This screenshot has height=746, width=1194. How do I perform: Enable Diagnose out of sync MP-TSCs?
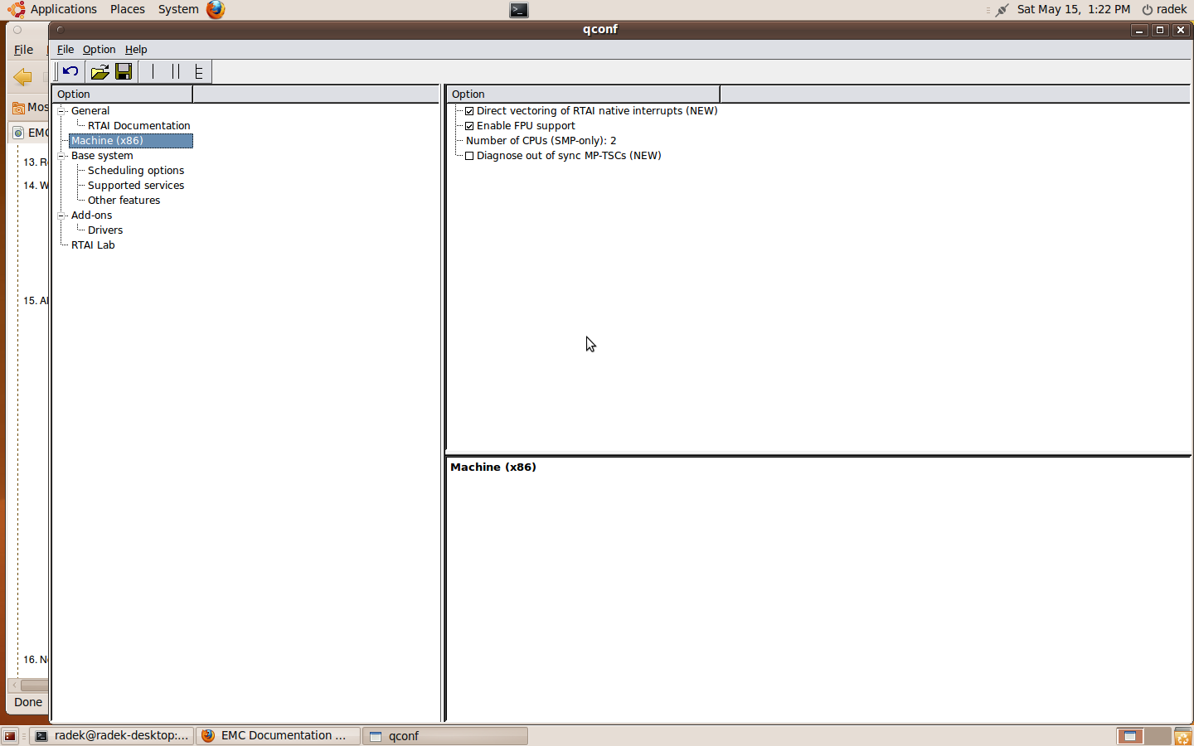pyautogui.click(x=469, y=156)
